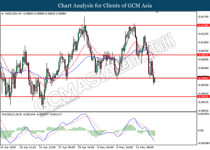Click the 0.60505 price axis label
The width and height of the screenshot is (210, 150).
203,59
